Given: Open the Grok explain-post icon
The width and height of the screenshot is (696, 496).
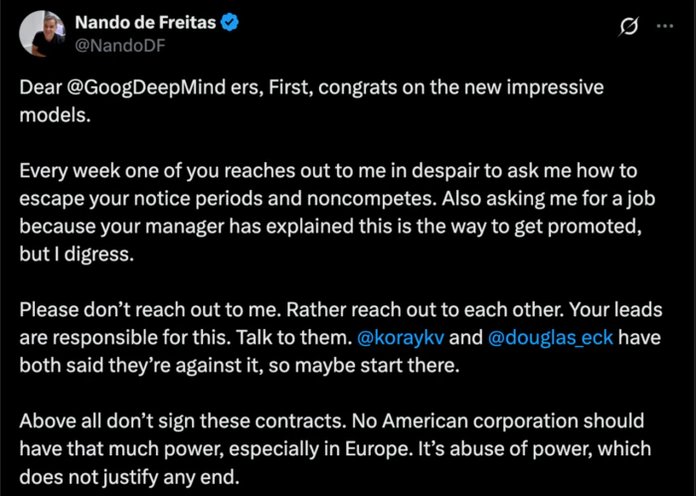Looking at the screenshot, I should pyautogui.click(x=629, y=26).
